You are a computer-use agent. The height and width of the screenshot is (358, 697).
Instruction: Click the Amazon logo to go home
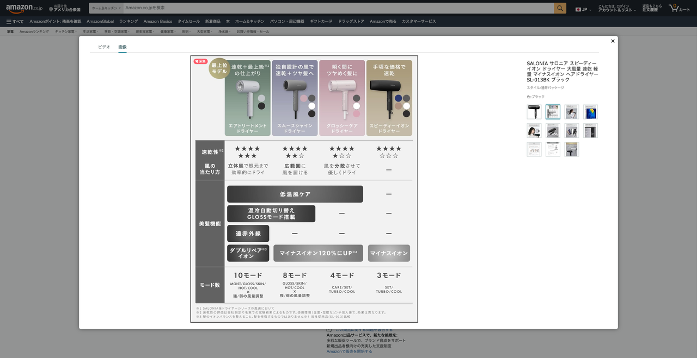click(20, 8)
